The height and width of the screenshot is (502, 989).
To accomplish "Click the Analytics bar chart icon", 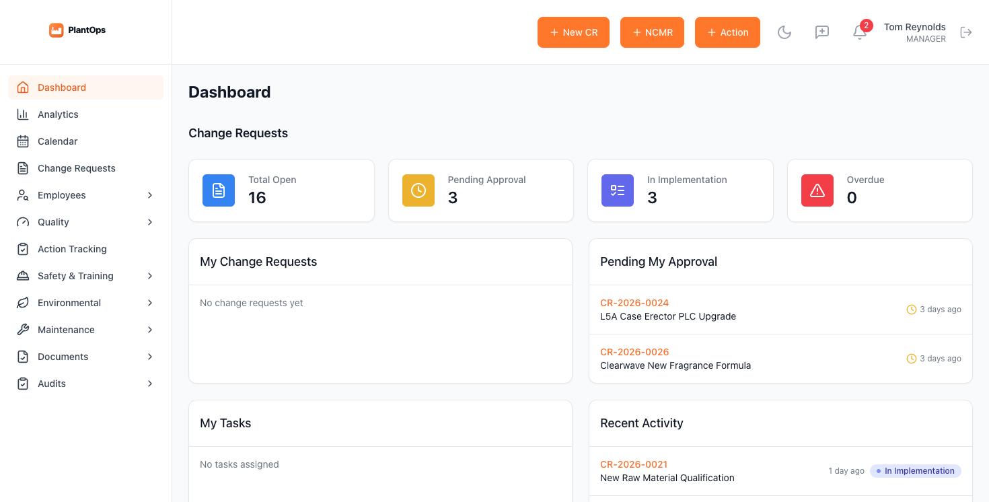I will click(x=23, y=114).
